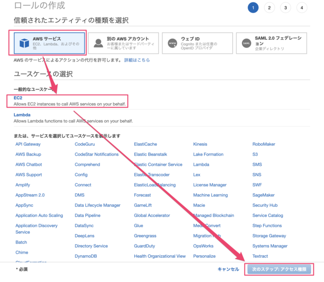
Task: Select the Global Accelerator service
Action: (152, 216)
